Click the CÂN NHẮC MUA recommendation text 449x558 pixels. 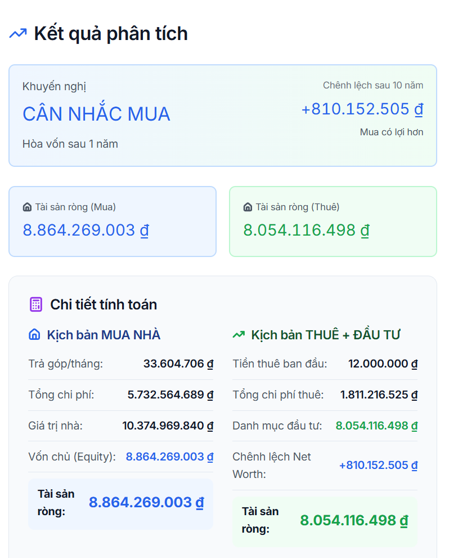coord(96,114)
